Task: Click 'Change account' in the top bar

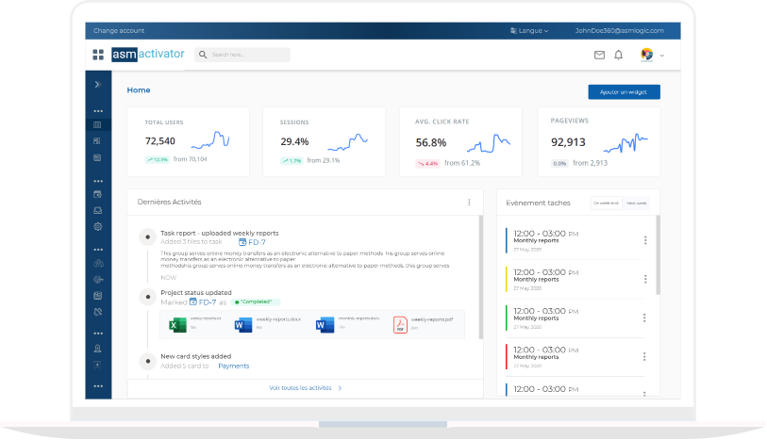Action: [x=118, y=30]
